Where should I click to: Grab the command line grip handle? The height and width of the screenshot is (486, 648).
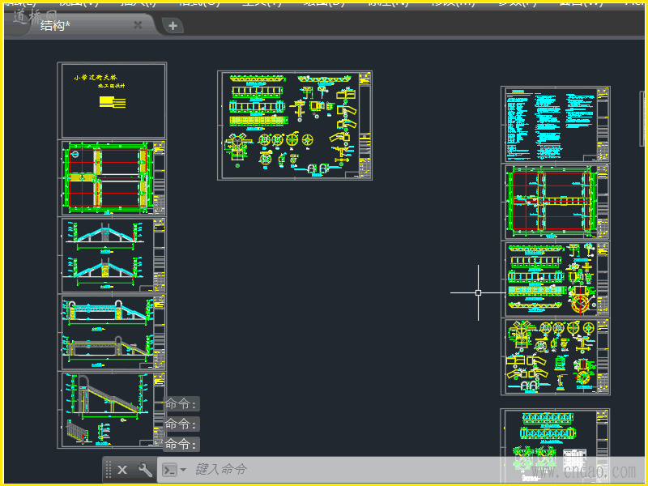[109, 470]
